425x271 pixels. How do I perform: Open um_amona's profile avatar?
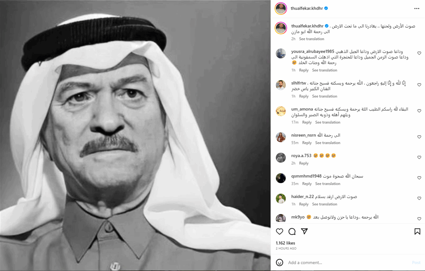click(281, 111)
